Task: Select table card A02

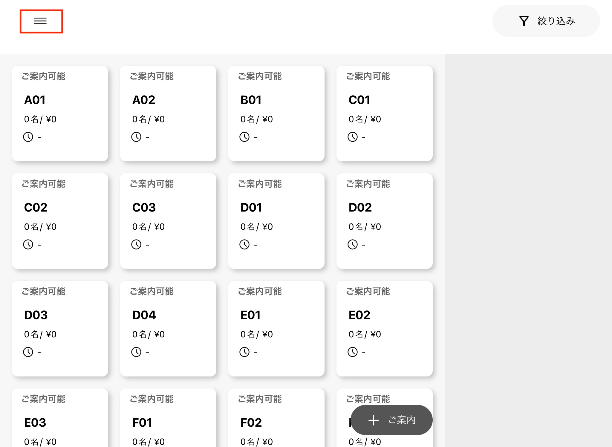Action: point(168,114)
